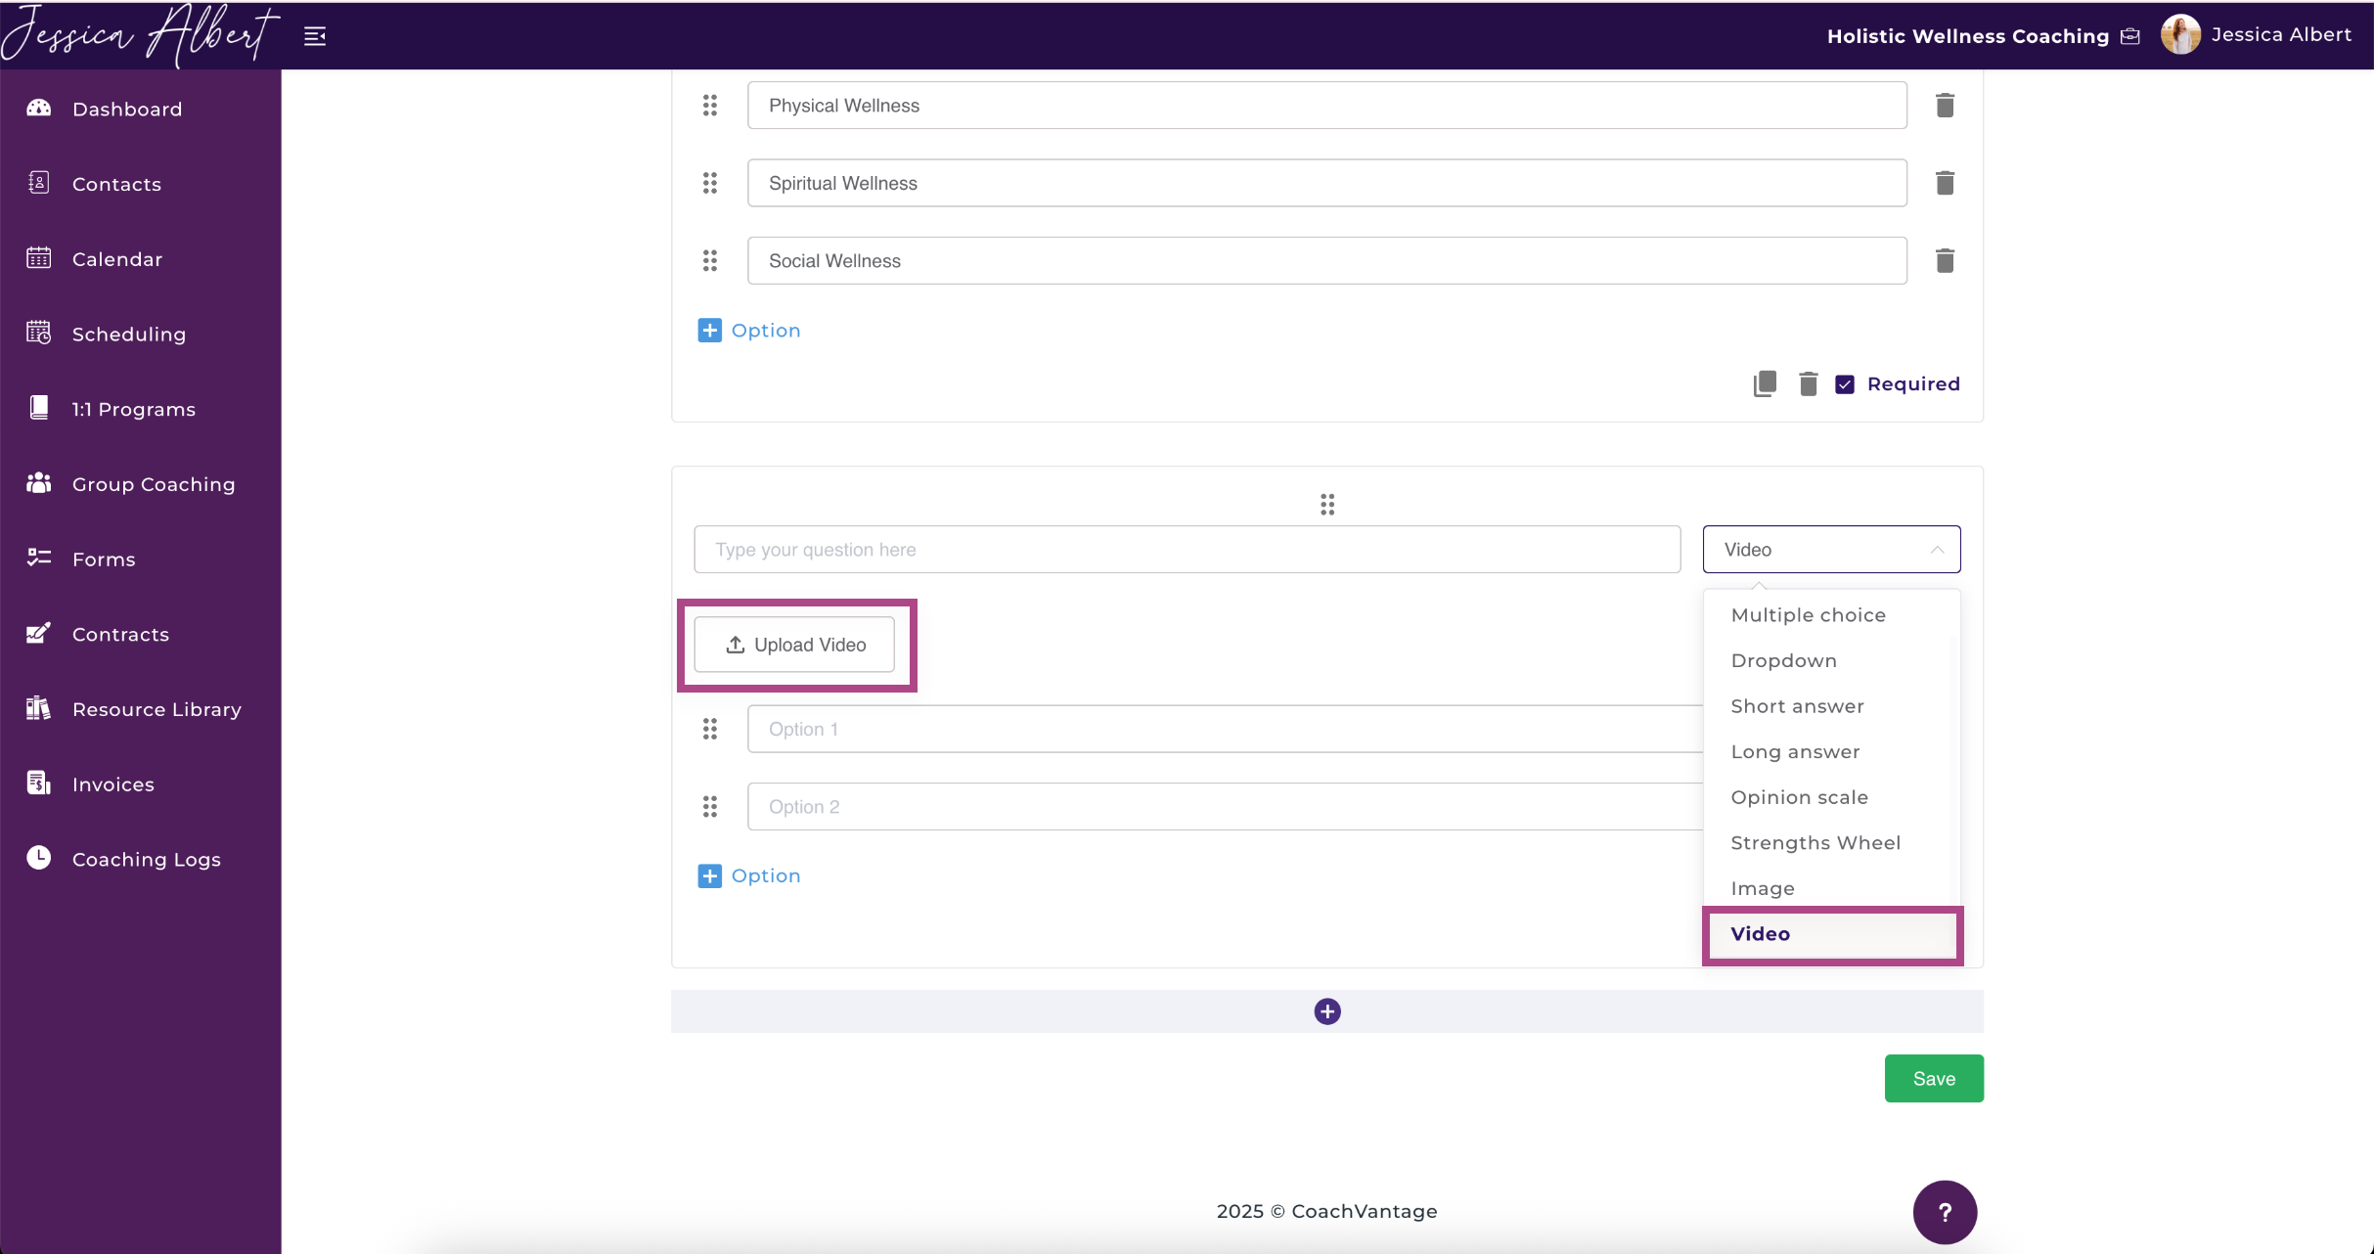
Task: Open Contracts page
Action: 120,634
